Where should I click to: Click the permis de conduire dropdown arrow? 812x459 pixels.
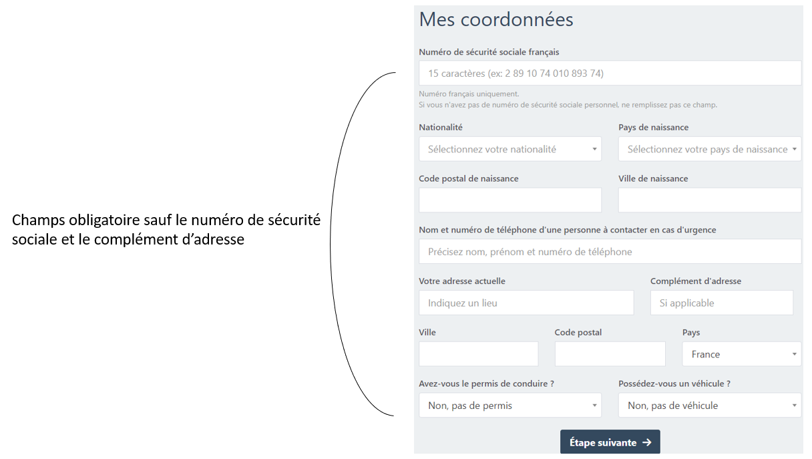tap(594, 406)
